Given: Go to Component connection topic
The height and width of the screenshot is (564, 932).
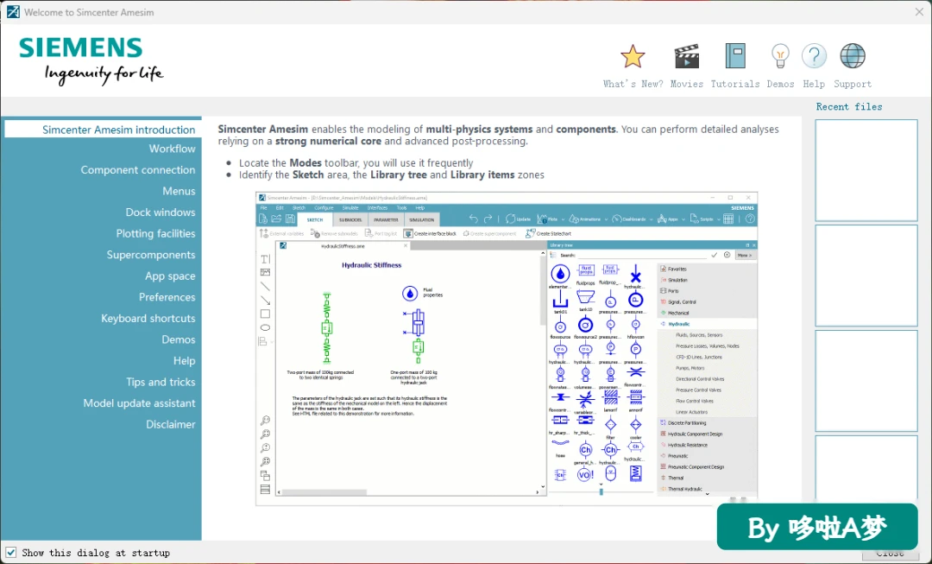Looking at the screenshot, I should point(138,170).
